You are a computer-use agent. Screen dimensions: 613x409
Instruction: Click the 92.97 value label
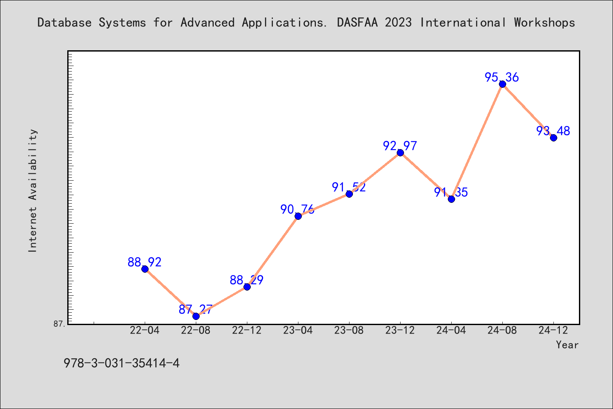400,146
